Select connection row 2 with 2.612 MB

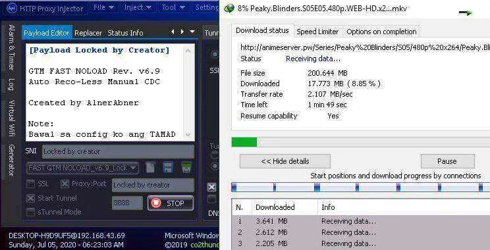[x=361, y=232]
